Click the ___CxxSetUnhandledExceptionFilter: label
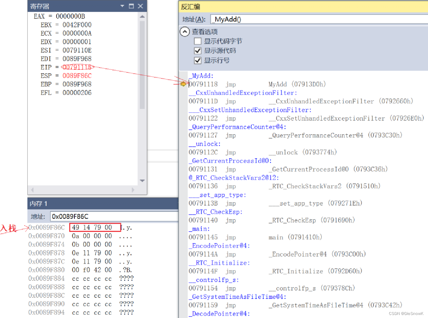428x318 pixels. coord(250,110)
